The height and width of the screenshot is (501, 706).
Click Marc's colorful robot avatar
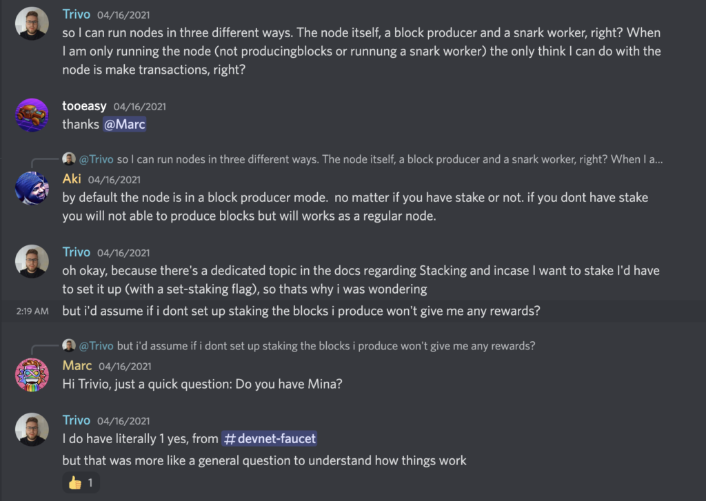[32, 375]
